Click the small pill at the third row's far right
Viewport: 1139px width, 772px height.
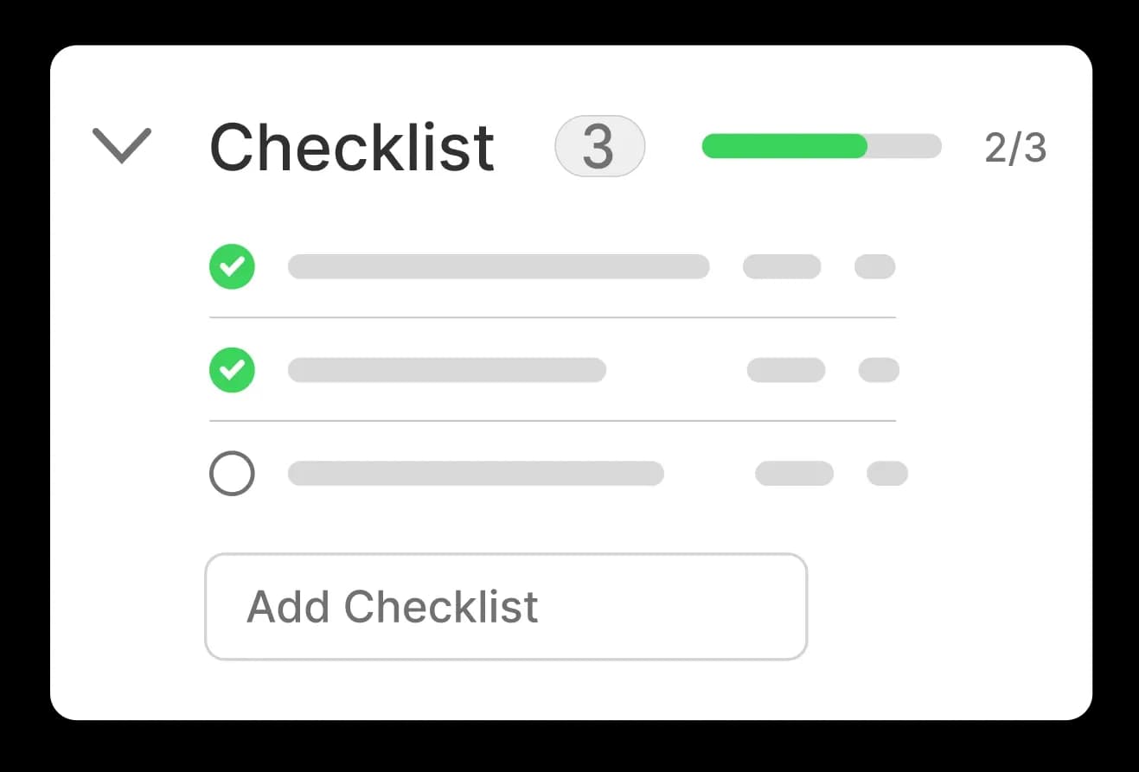(886, 473)
